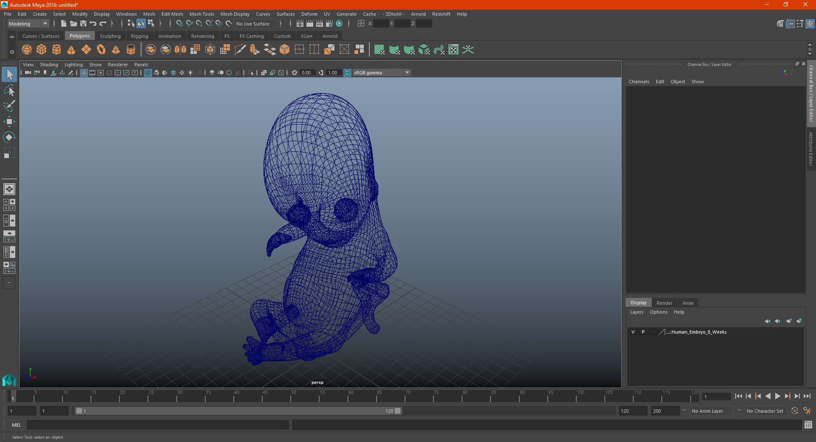Open the viewport Shading menu

pos(49,65)
